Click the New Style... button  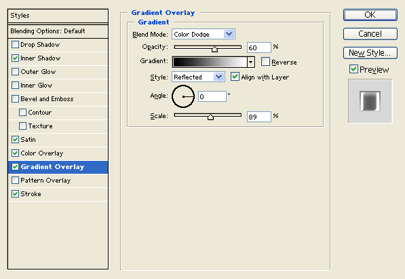370,53
